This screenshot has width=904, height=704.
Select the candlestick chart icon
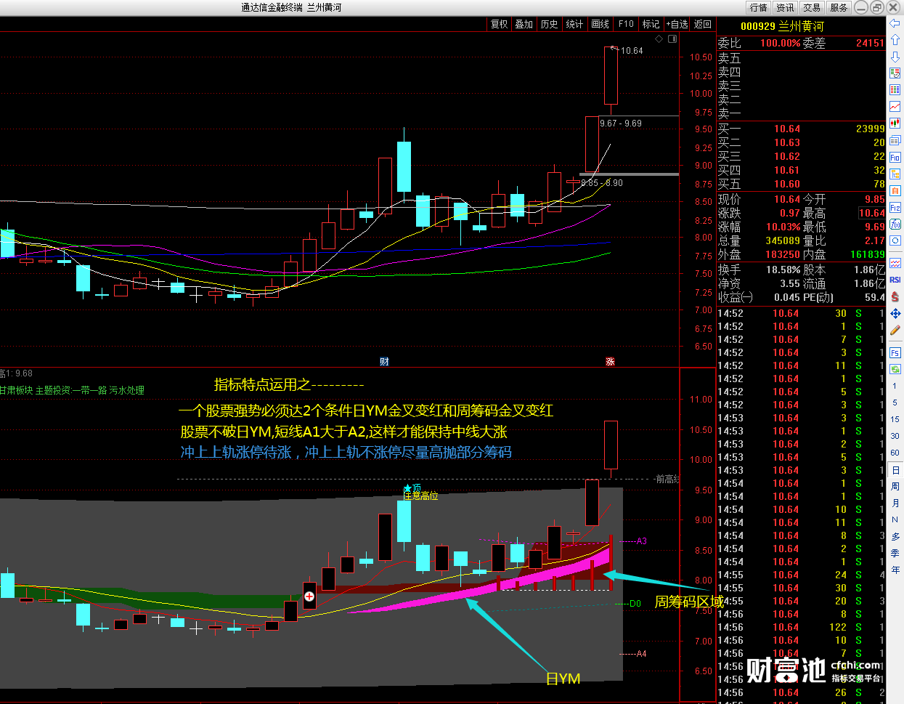895,123
